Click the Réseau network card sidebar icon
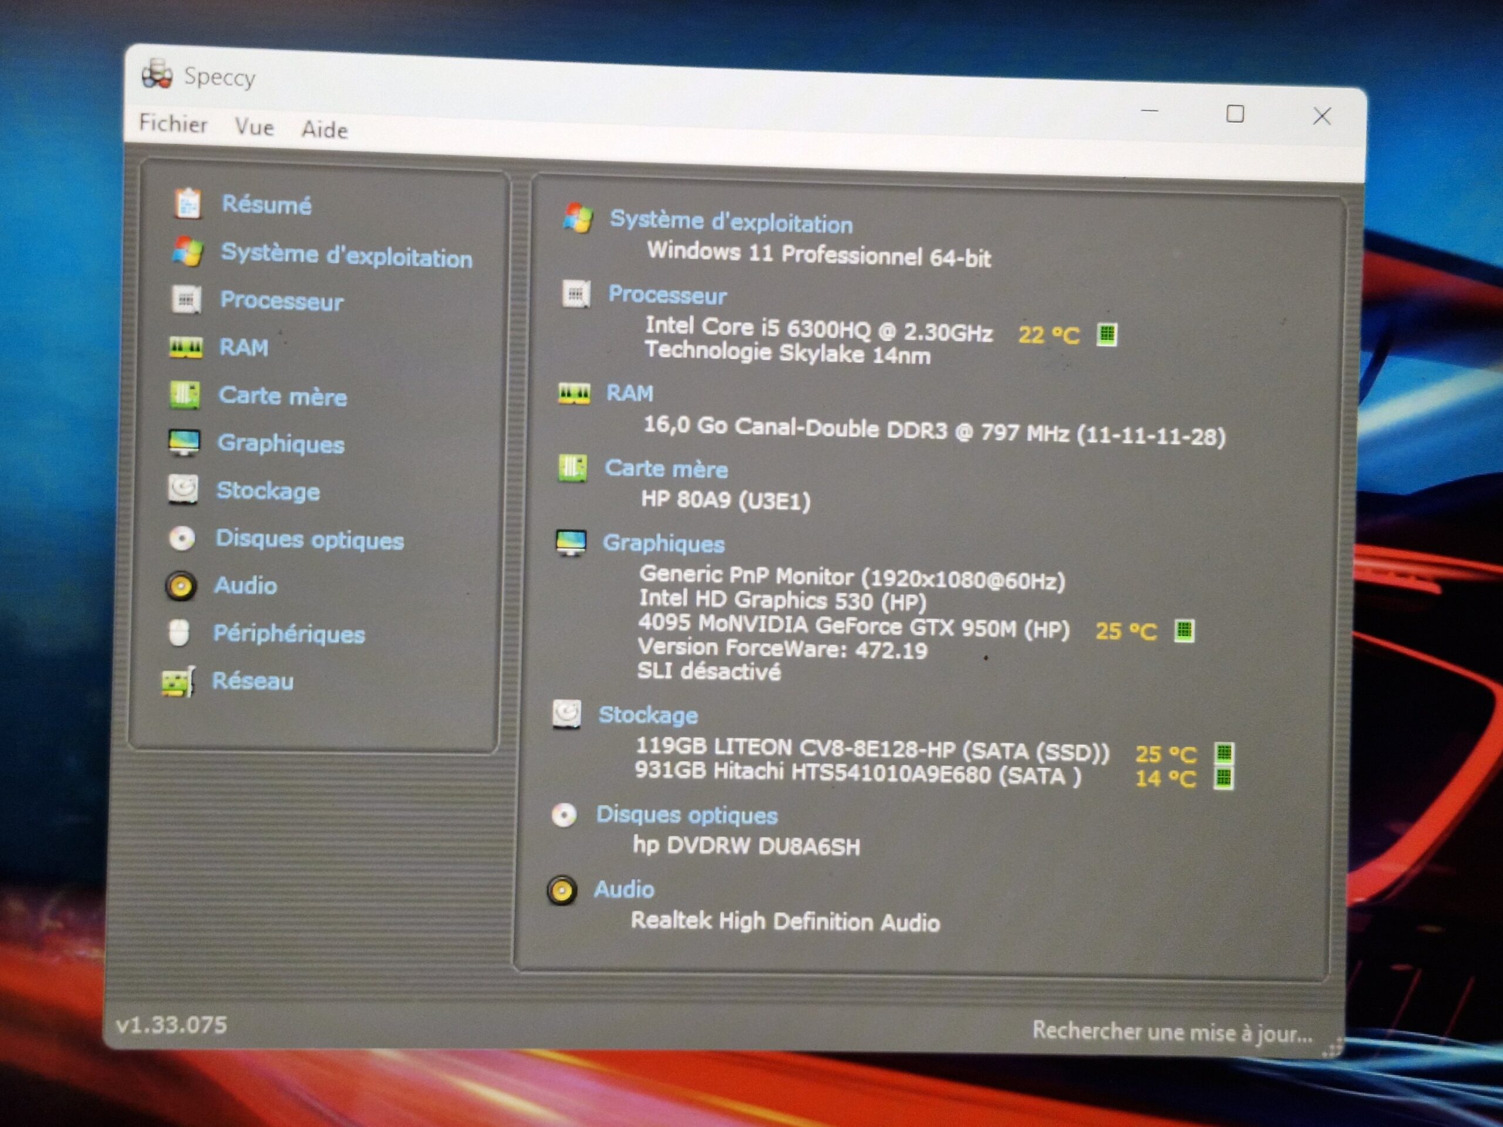This screenshot has width=1503, height=1127. 178,681
